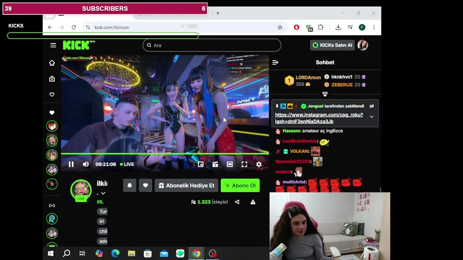Click KICKs Satın Al button
This screenshot has width=463, height=260.
pyautogui.click(x=332, y=45)
